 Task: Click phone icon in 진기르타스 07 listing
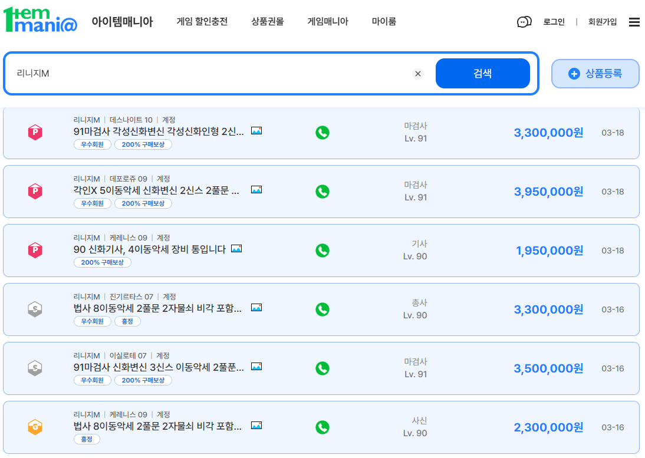click(322, 309)
